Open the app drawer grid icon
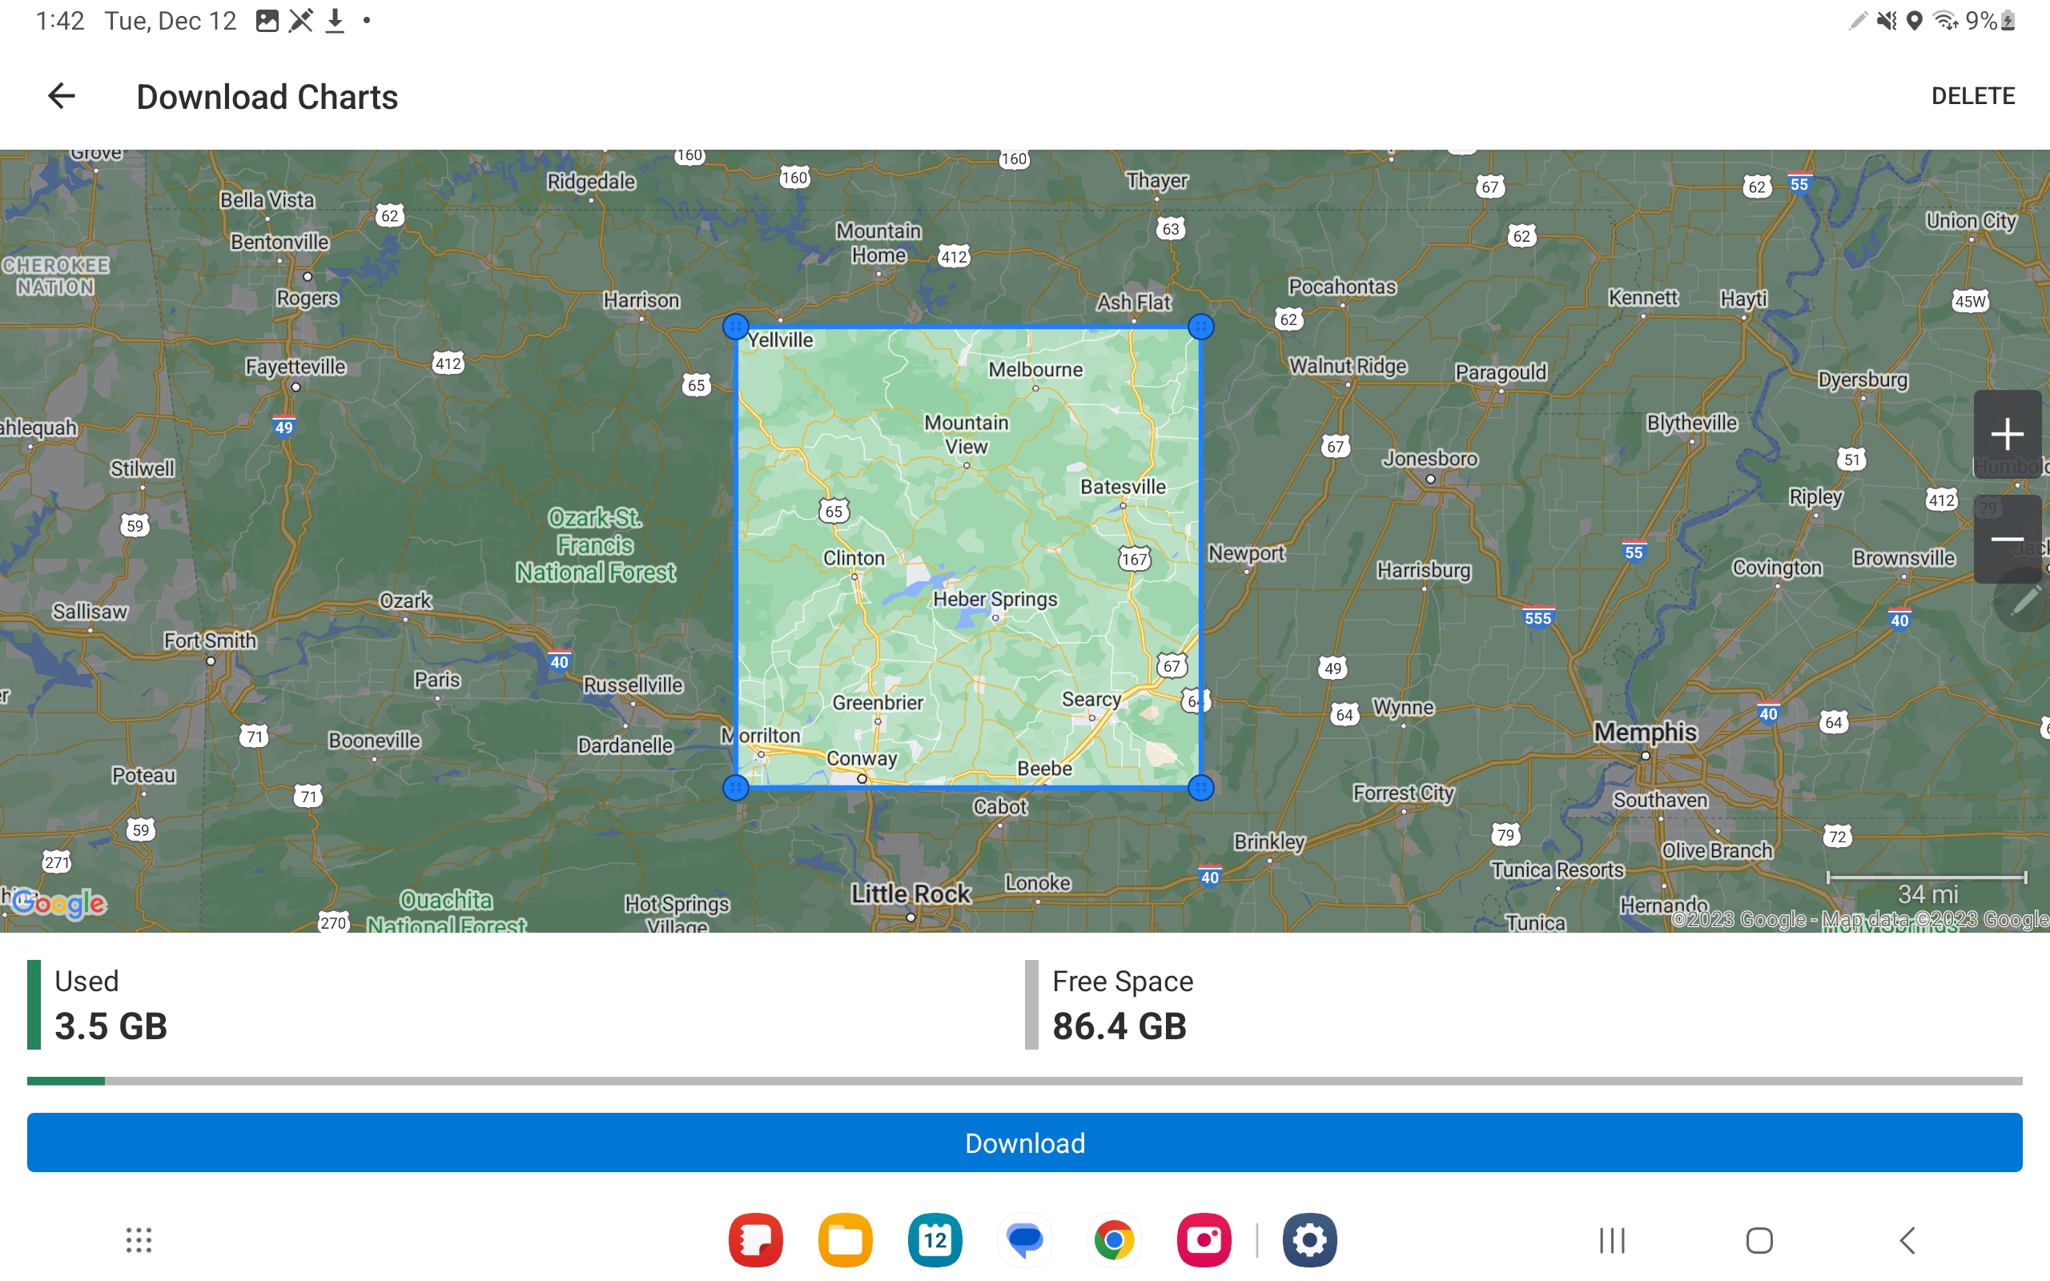Screen dimensions: 2050x1281 139,1240
